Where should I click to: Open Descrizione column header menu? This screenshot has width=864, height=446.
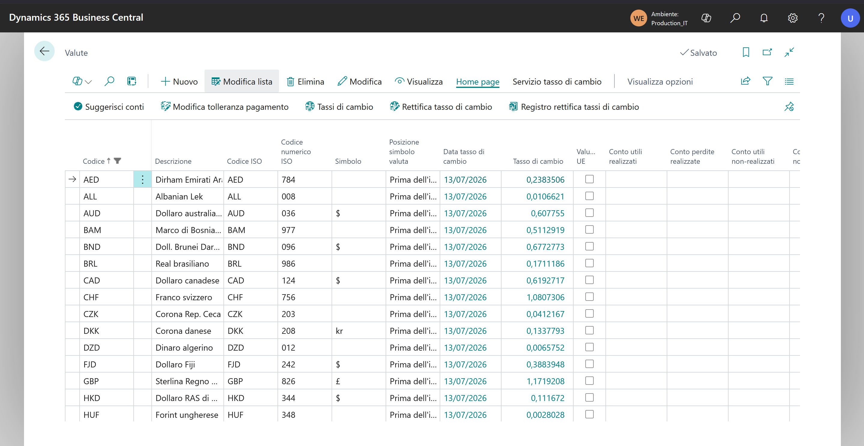click(x=173, y=161)
